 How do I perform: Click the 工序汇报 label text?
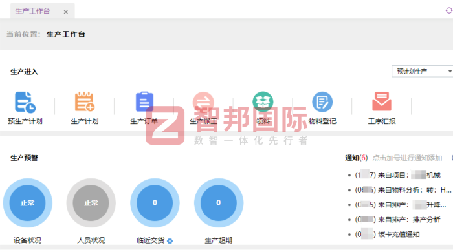click(382, 121)
